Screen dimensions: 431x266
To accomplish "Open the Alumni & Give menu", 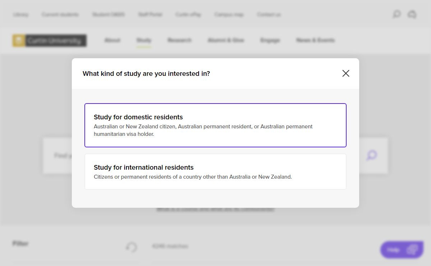I will pos(226,40).
